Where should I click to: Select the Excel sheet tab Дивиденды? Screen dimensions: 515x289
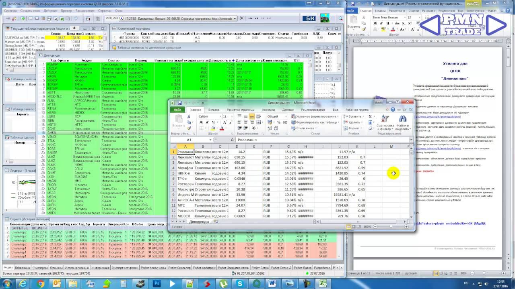tap(199, 222)
